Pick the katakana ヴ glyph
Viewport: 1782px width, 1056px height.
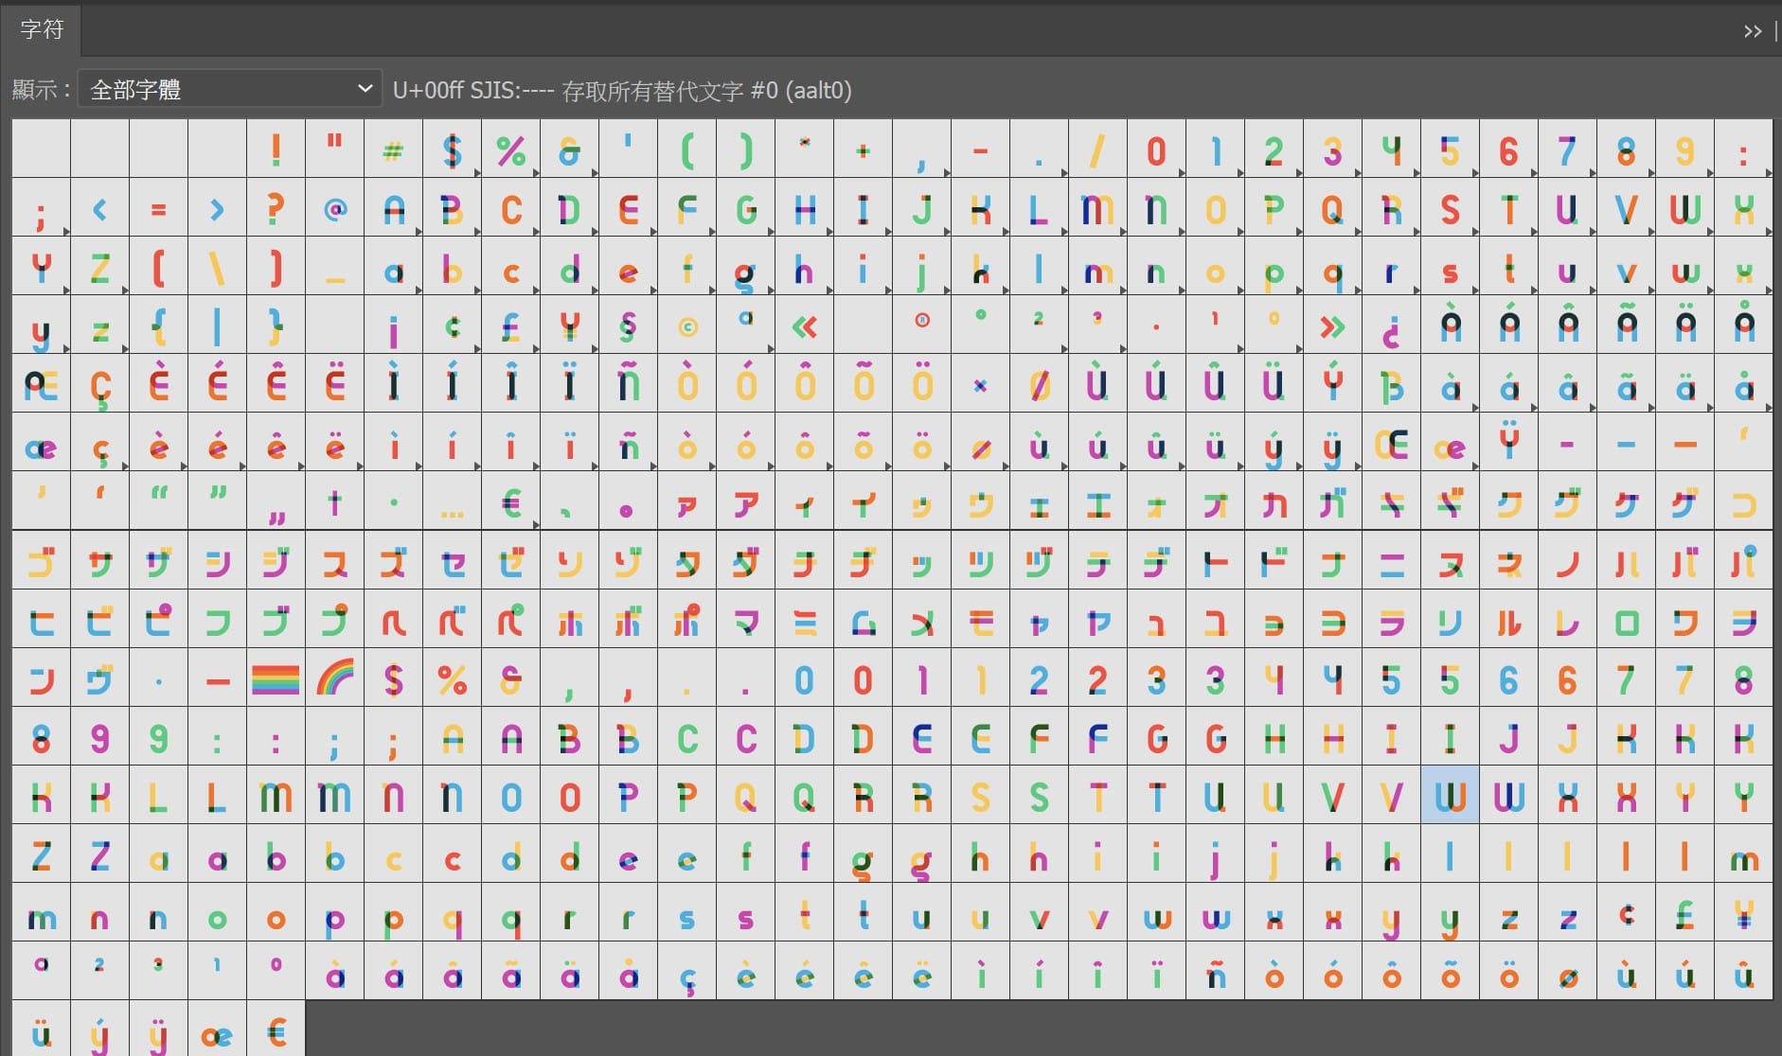(x=100, y=678)
